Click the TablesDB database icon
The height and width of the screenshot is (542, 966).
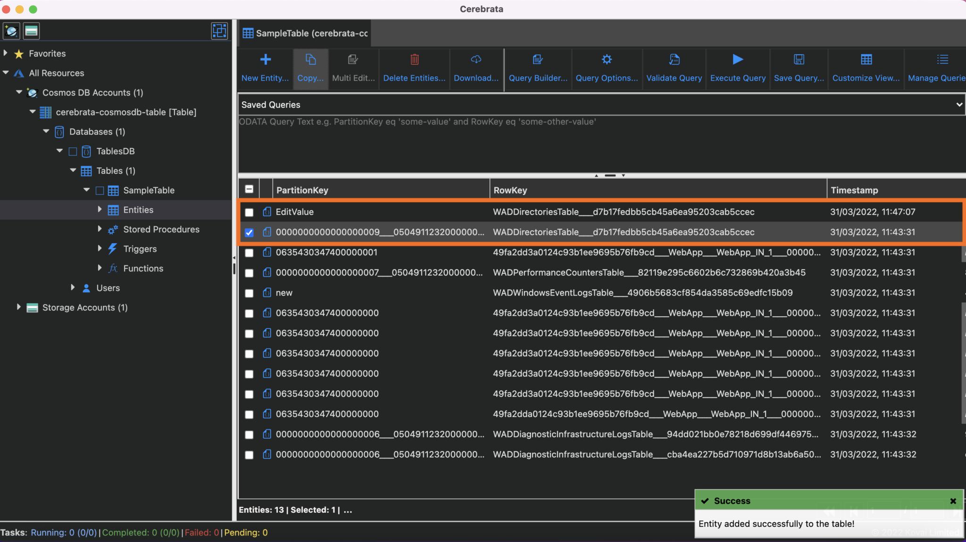coord(86,151)
